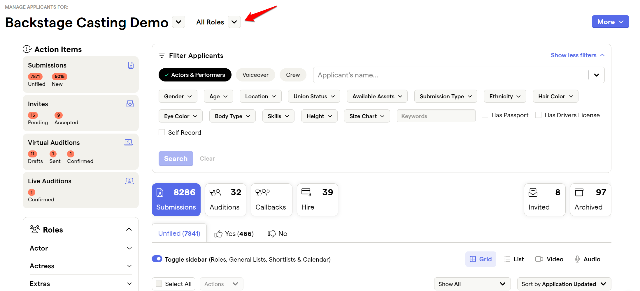Switch to the Yes (466) tab
The width and height of the screenshot is (640, 291).
233,233
